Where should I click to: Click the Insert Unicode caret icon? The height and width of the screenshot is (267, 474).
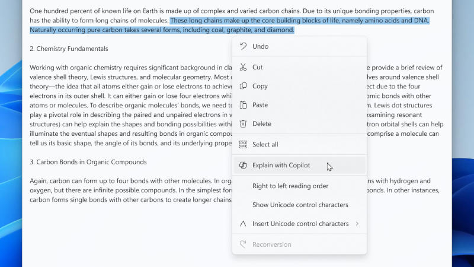[x=243, y=224]
